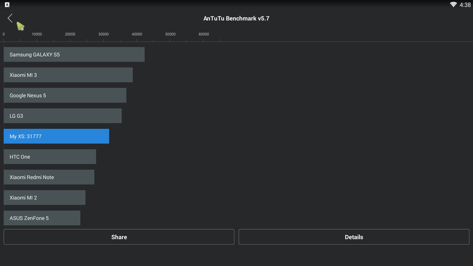
Task: Click the 50000 axis label
Action: (170, 34)
